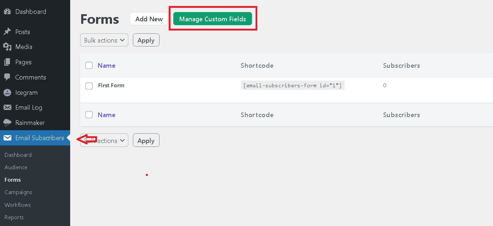Image resolution: width=493 pixels, height=226 pixels.
Task: View the Reports submenu item
Action: pyautogui.click(x=14, y=217)
